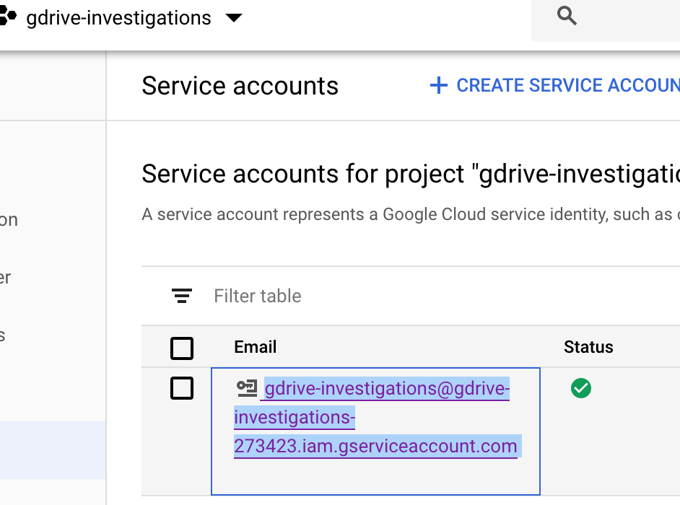The width and height of the screenshot is (680, 505).
Task: Select the highlighted sidebar menu item
Action: (x=53, y=450)
